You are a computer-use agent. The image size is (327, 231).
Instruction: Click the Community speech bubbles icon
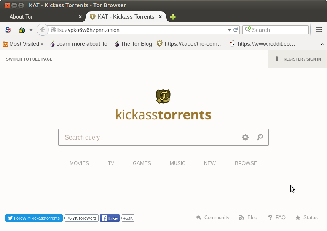[x=199, y=218]
